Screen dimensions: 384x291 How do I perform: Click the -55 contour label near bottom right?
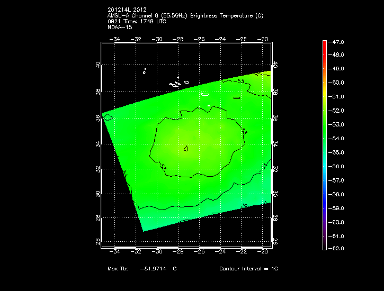(244, 205)
